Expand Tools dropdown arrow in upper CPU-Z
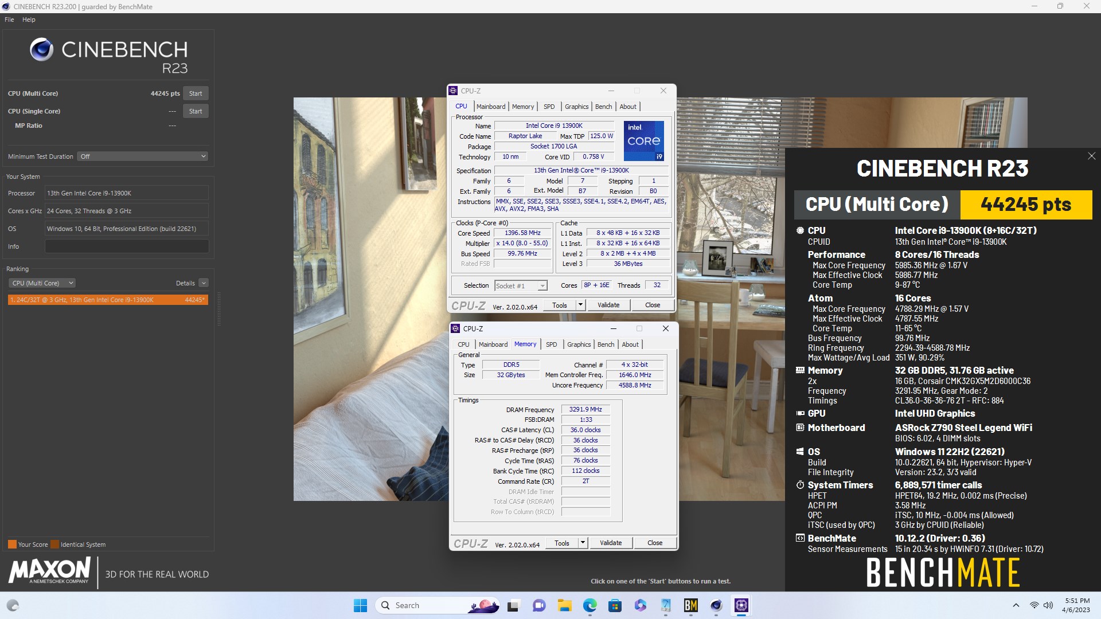 click(580, 305)
